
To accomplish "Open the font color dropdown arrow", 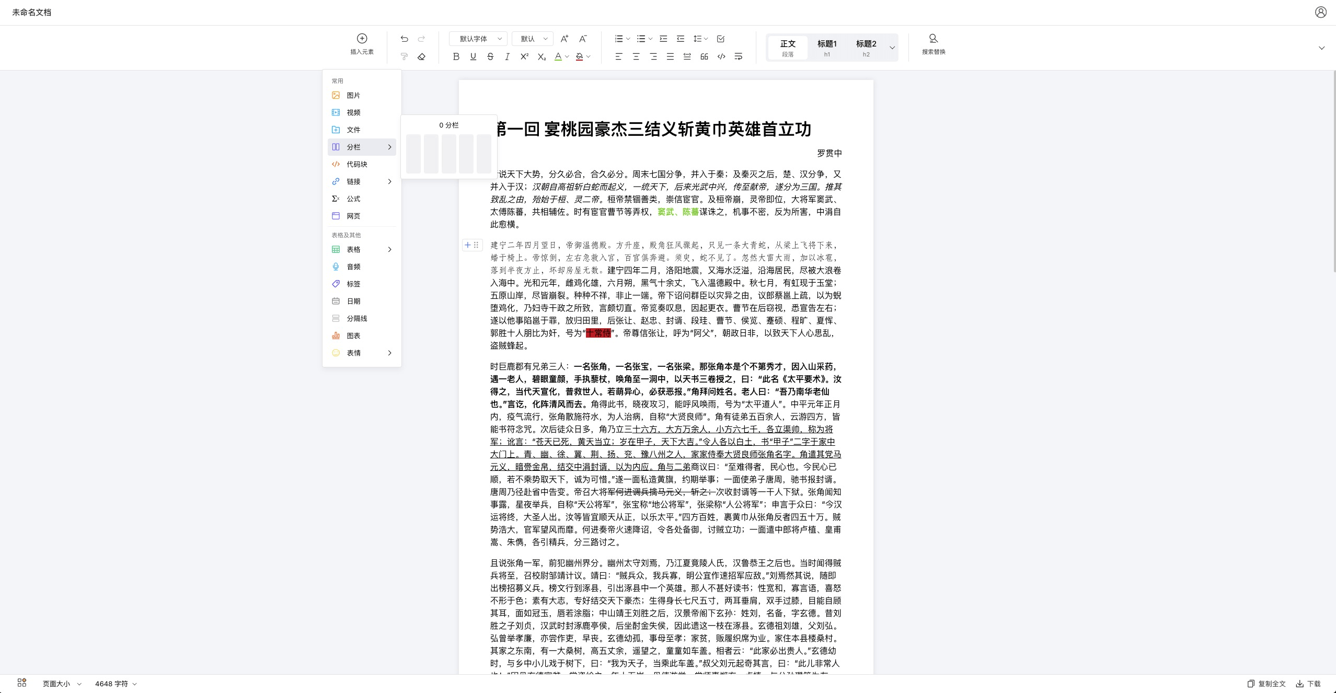I will [567, 57].
